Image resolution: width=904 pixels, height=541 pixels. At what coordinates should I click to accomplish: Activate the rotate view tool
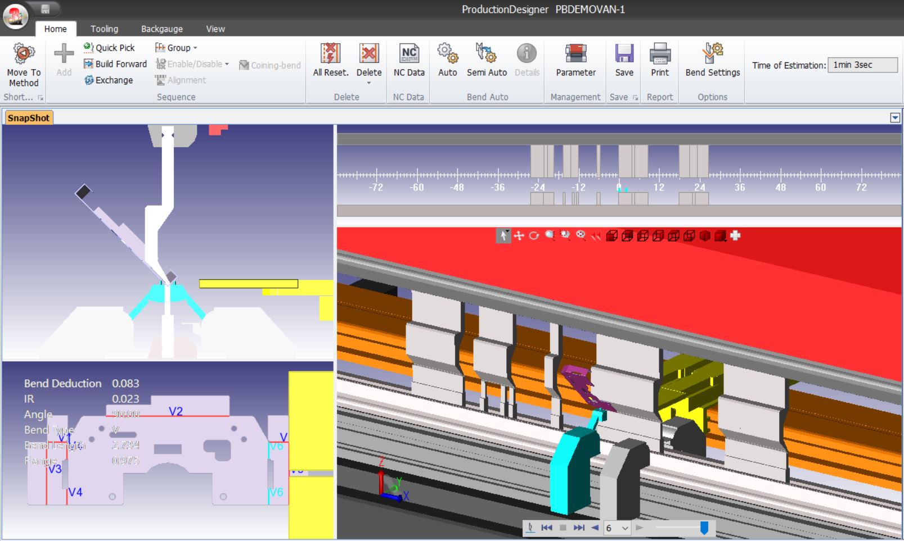[534, 236]
